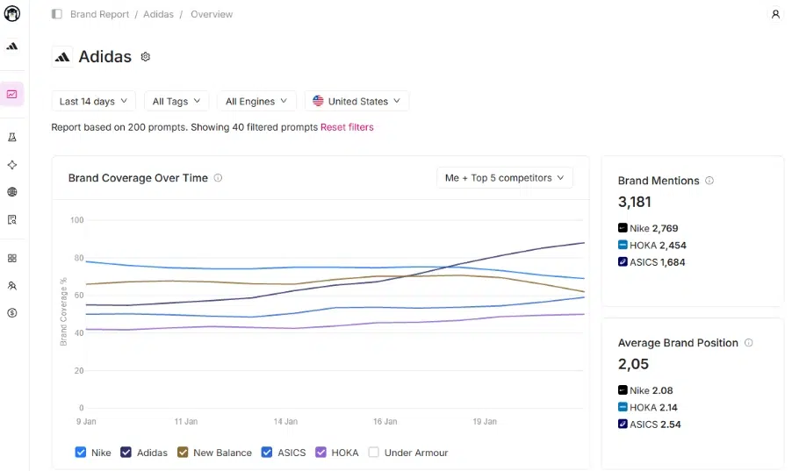Click the HOKA 2.14 position entry
Screen dimensions: 792x471
click(x=647, y=407)
